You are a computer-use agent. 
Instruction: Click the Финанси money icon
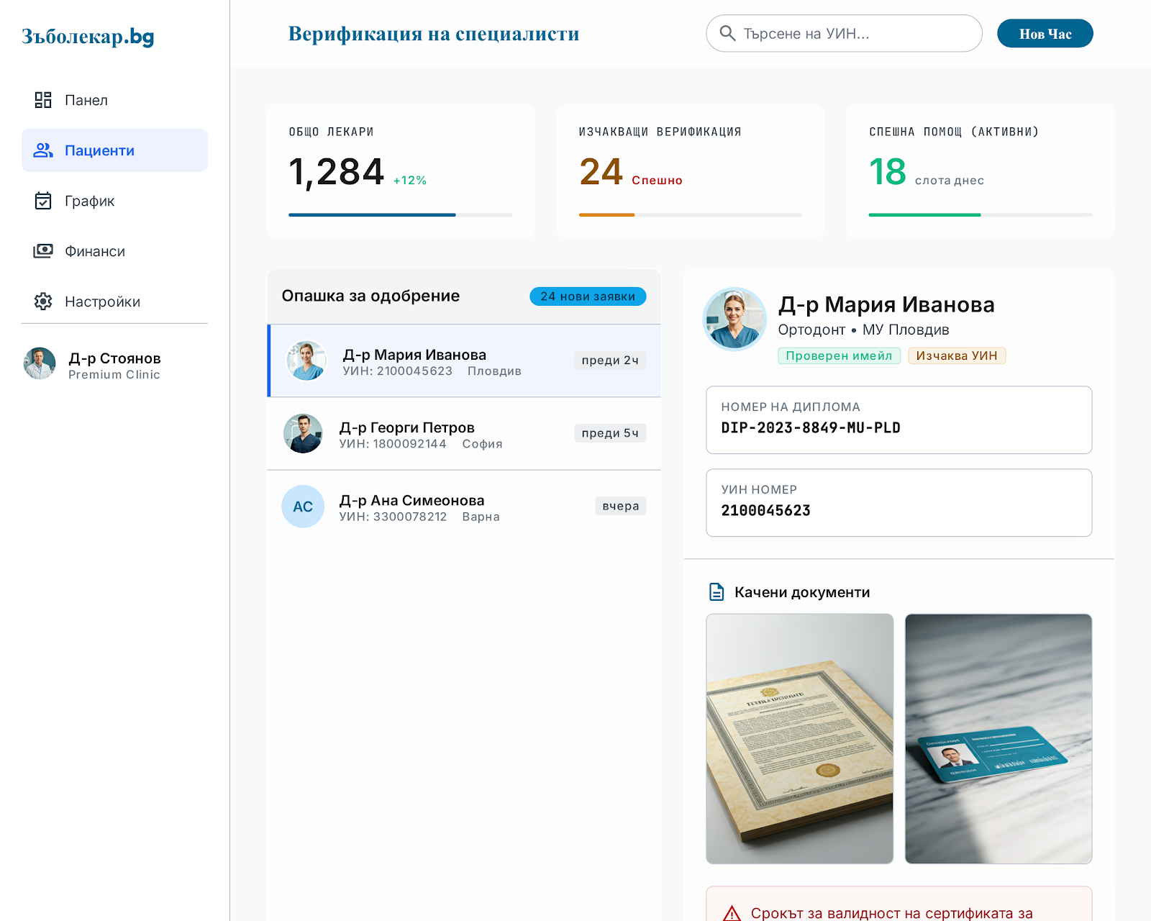(43, 251)
